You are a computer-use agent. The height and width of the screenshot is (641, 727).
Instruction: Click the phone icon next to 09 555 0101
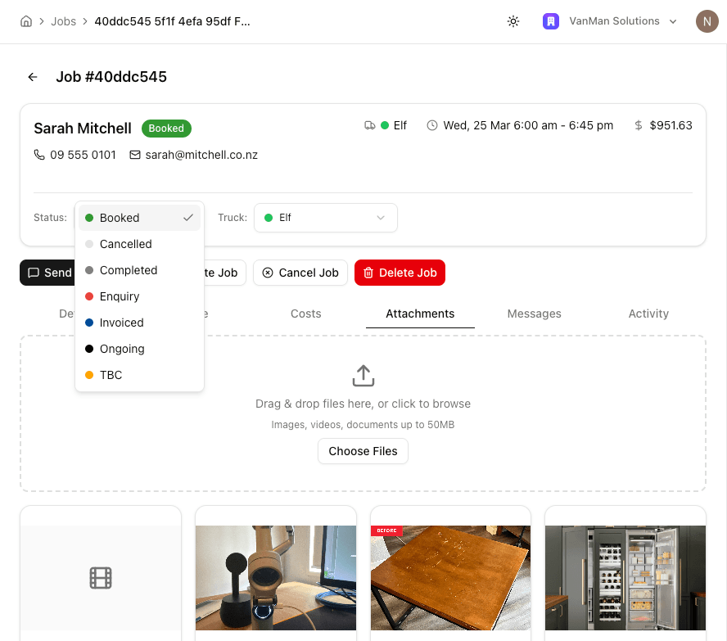pos(39,155)
